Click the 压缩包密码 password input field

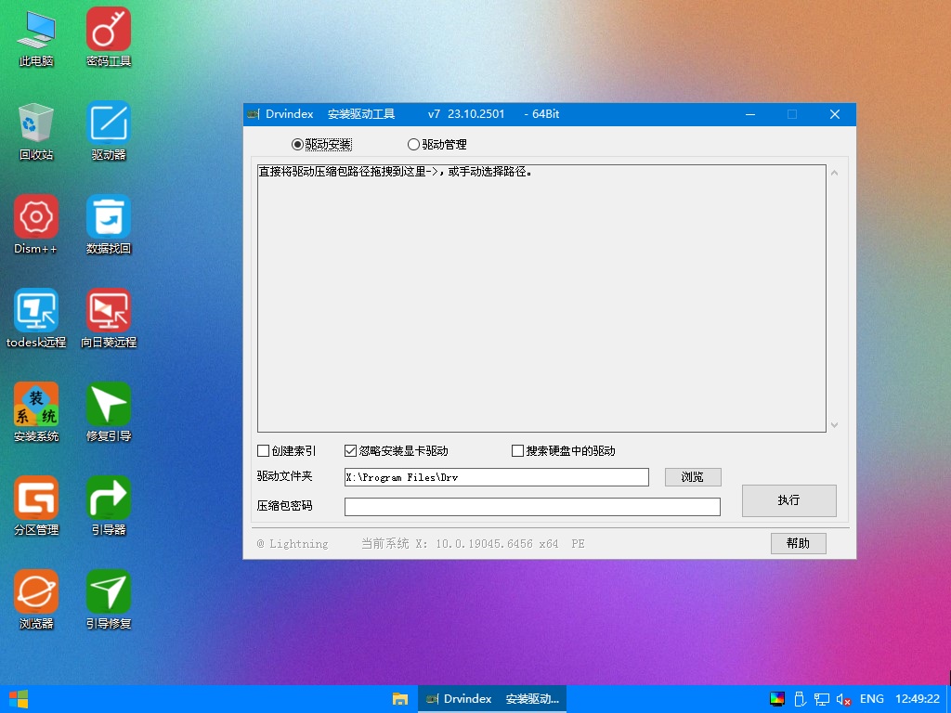pyautogui.click(x=532, y=507)
